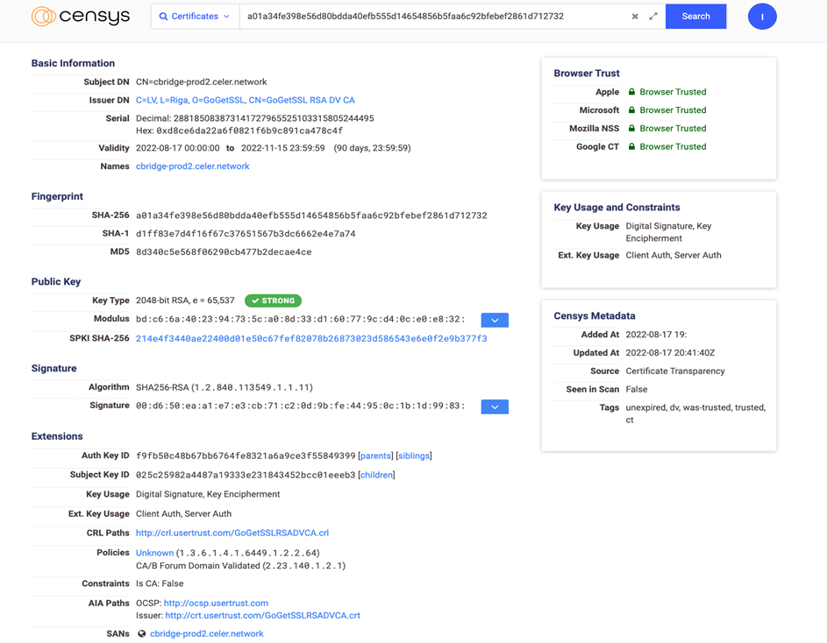
Task: Click the Apple Browser Trusted lock icon
Action: tap(631, 92)
